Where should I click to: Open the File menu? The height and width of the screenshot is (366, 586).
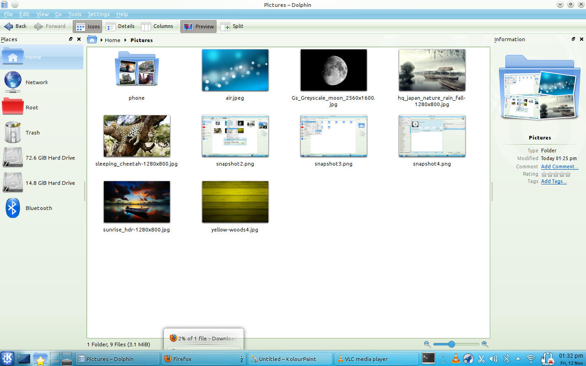(8, 14)
